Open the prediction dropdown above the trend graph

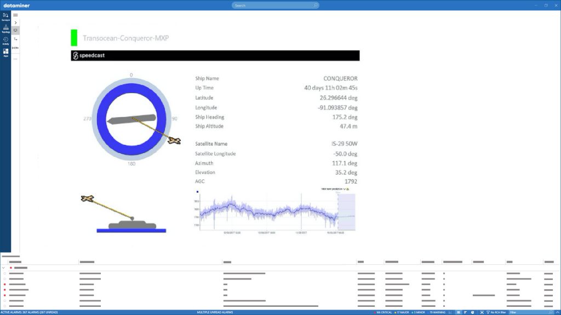click(x=345, y=189)
